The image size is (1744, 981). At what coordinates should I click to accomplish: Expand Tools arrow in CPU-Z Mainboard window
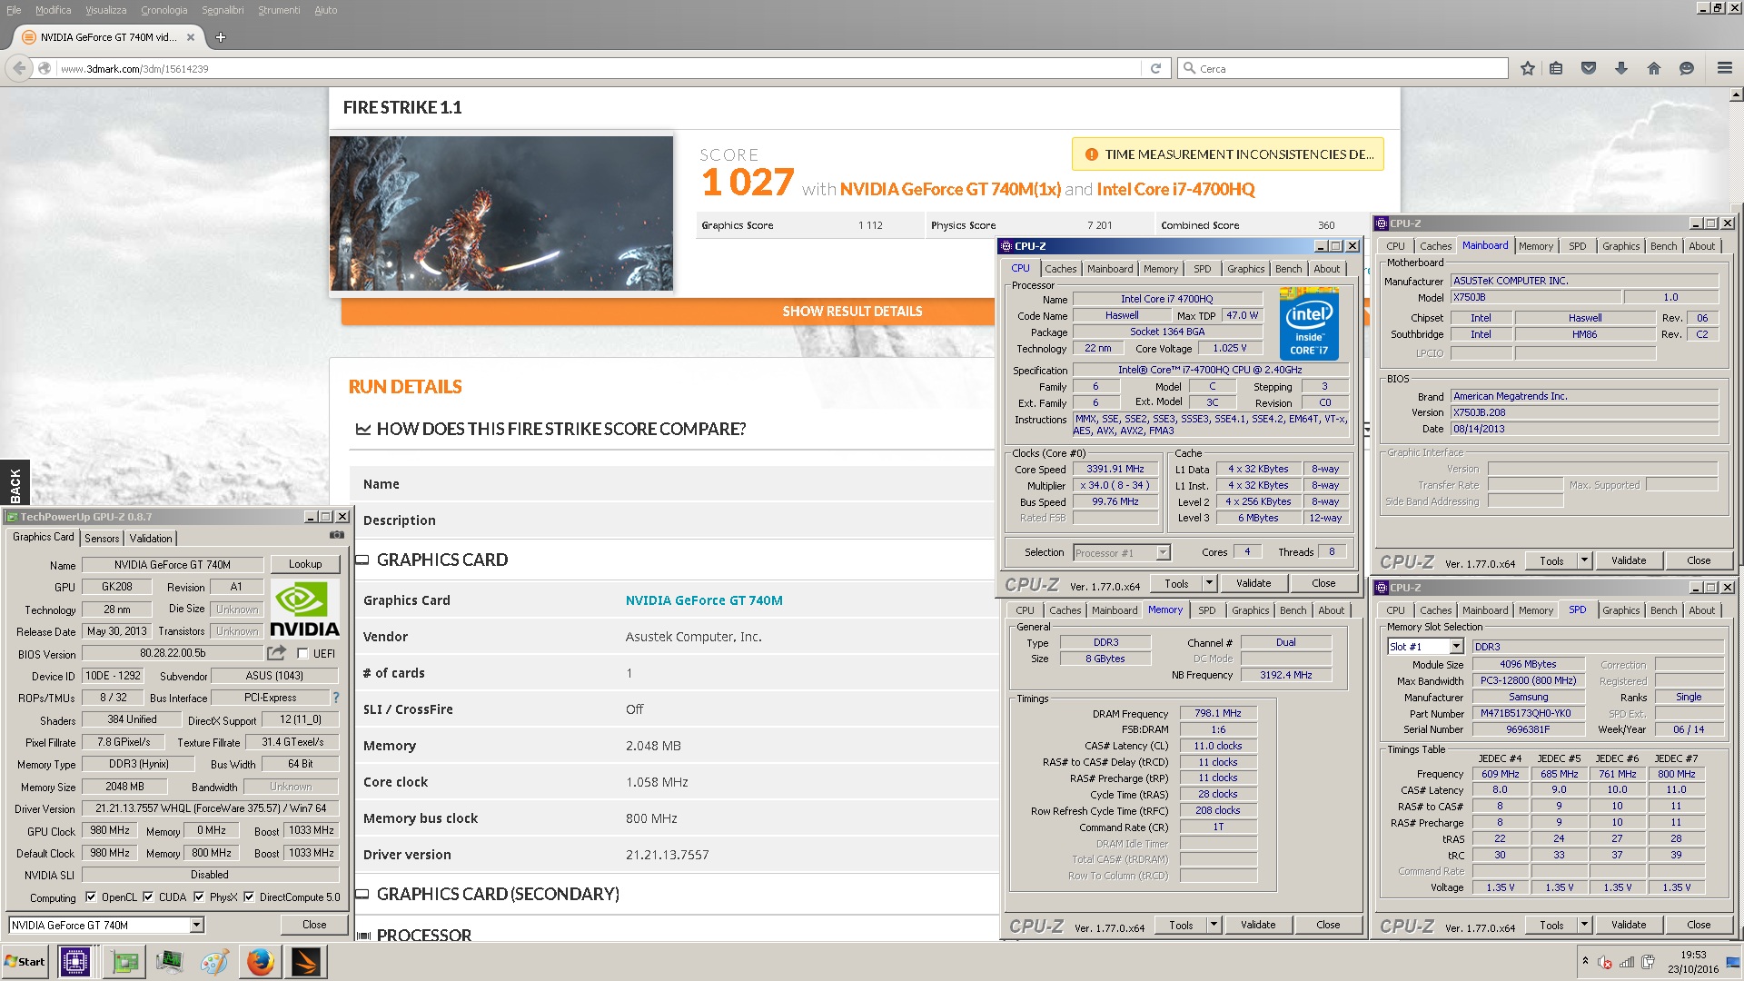[1584, 560]
